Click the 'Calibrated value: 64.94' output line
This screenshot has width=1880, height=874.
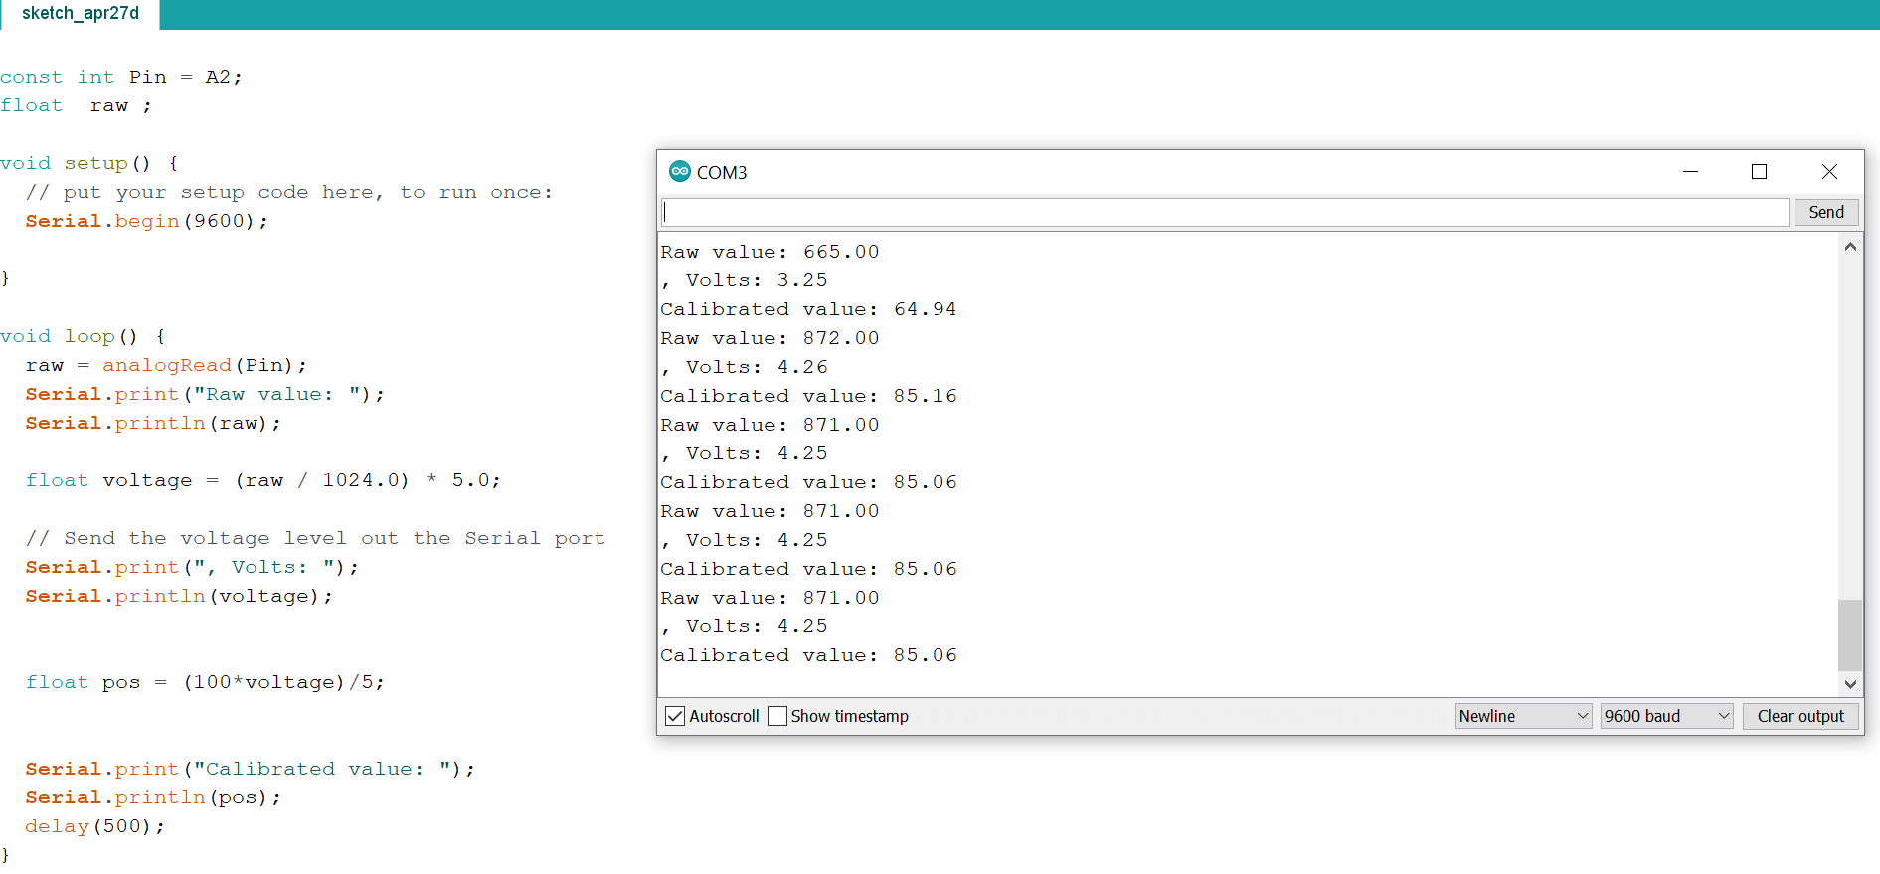coord(808,309)
